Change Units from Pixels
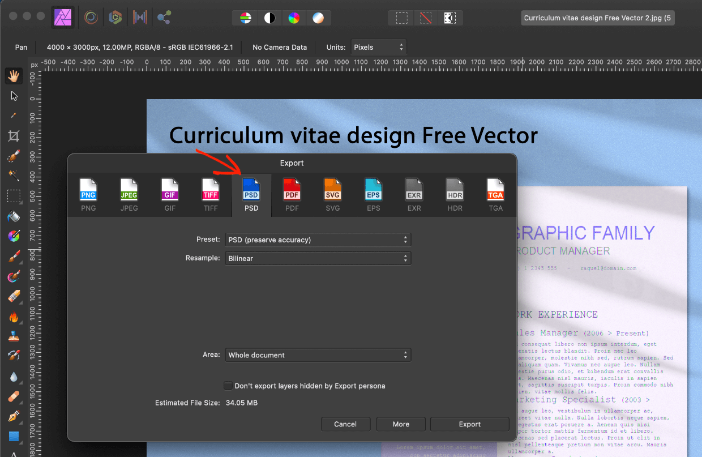Screen dimensions: 702x457 point(378,47)
